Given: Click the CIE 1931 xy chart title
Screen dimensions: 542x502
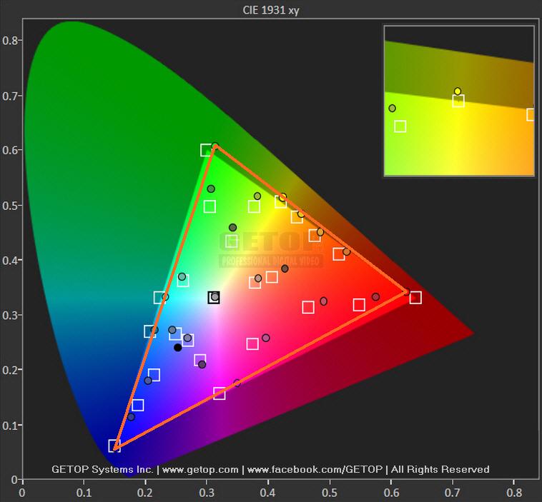Looking at the screenshot, I should [271, 9].
